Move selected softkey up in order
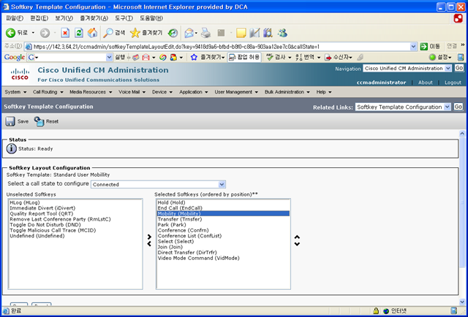 coord(297,237)
